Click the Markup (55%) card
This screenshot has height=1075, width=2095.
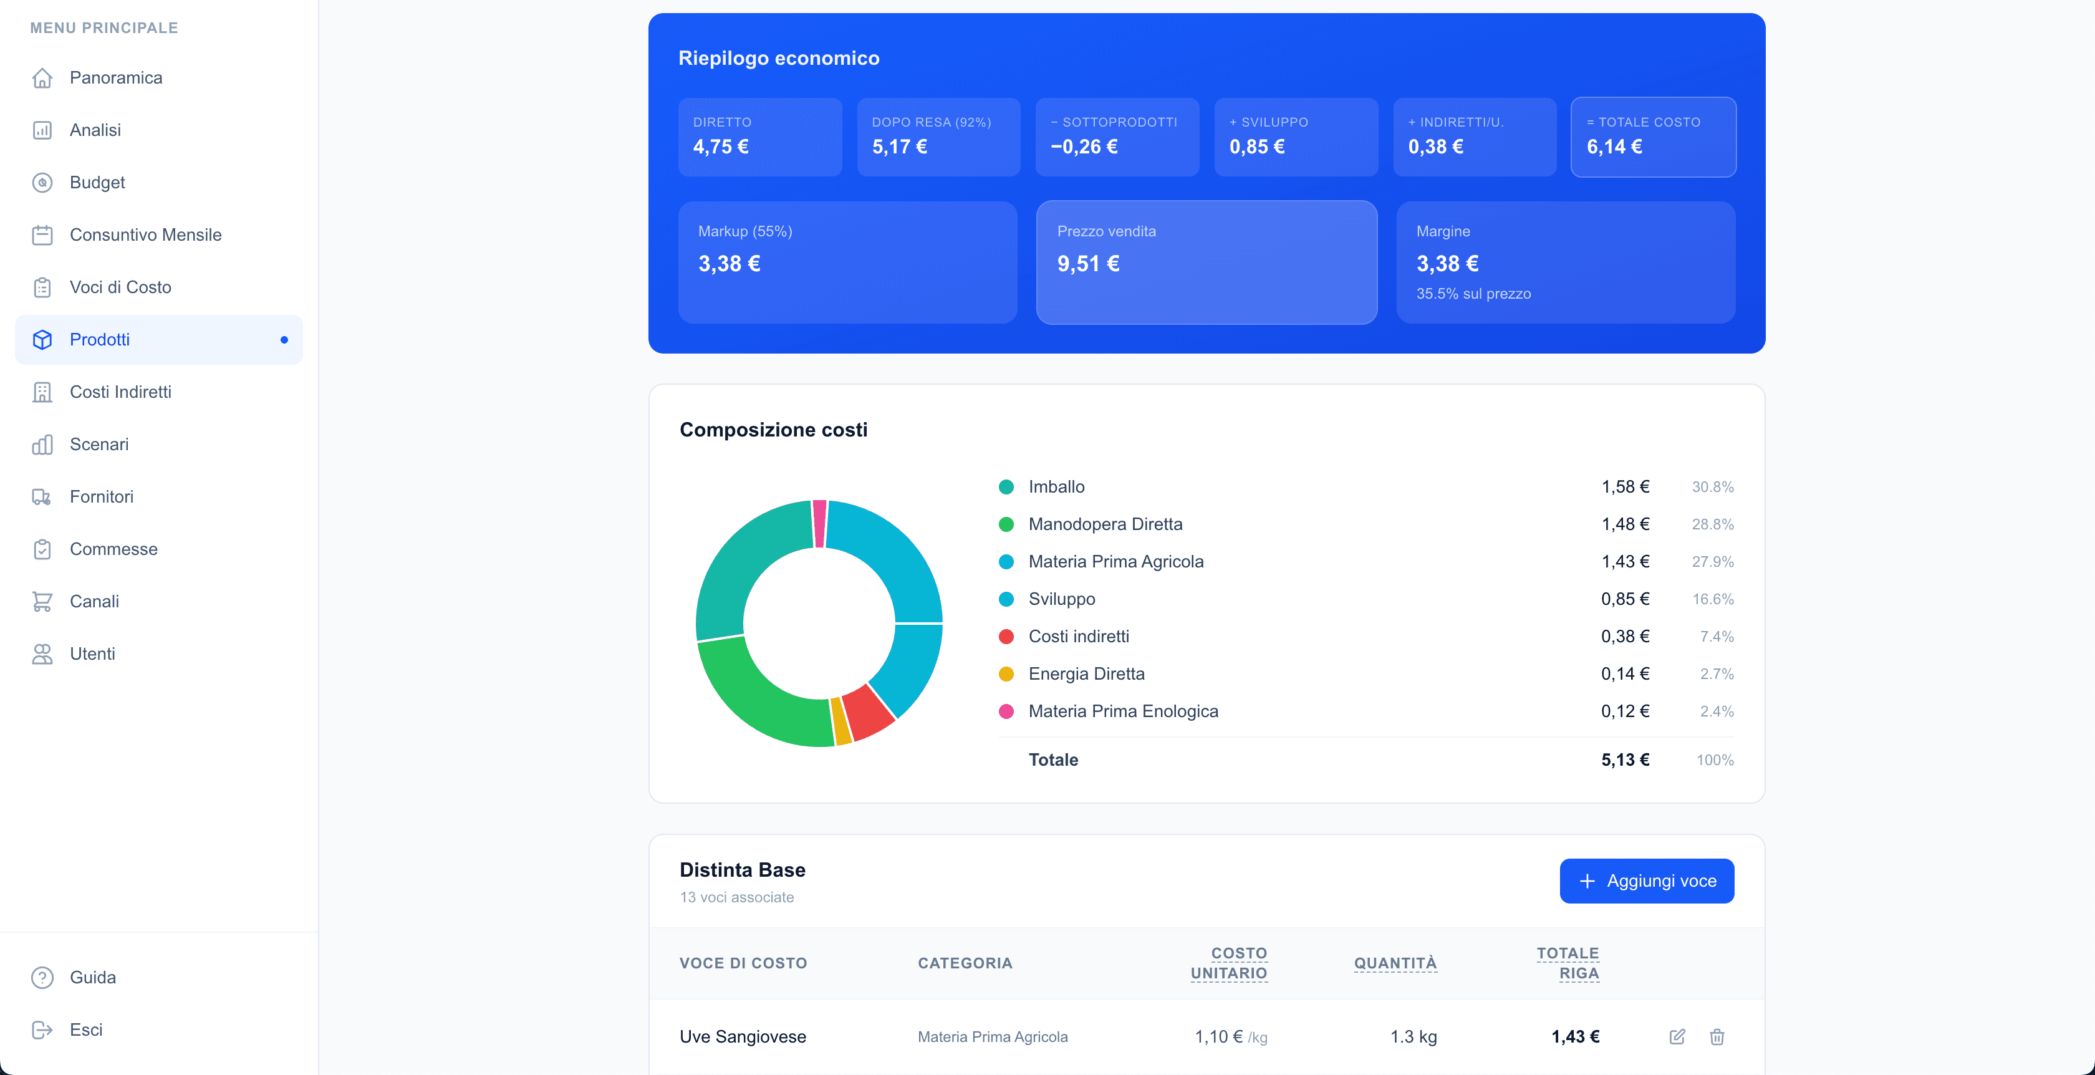[x=847, y=263]
